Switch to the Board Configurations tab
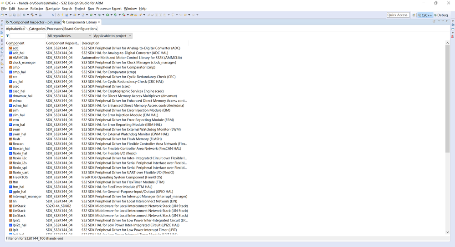The width and height of the screenshot is (455, 247). pyautogui.click(x=80, y=29)
